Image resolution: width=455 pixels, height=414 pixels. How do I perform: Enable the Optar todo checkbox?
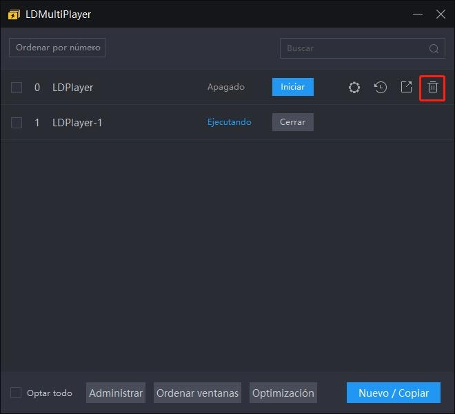[16, 393]
